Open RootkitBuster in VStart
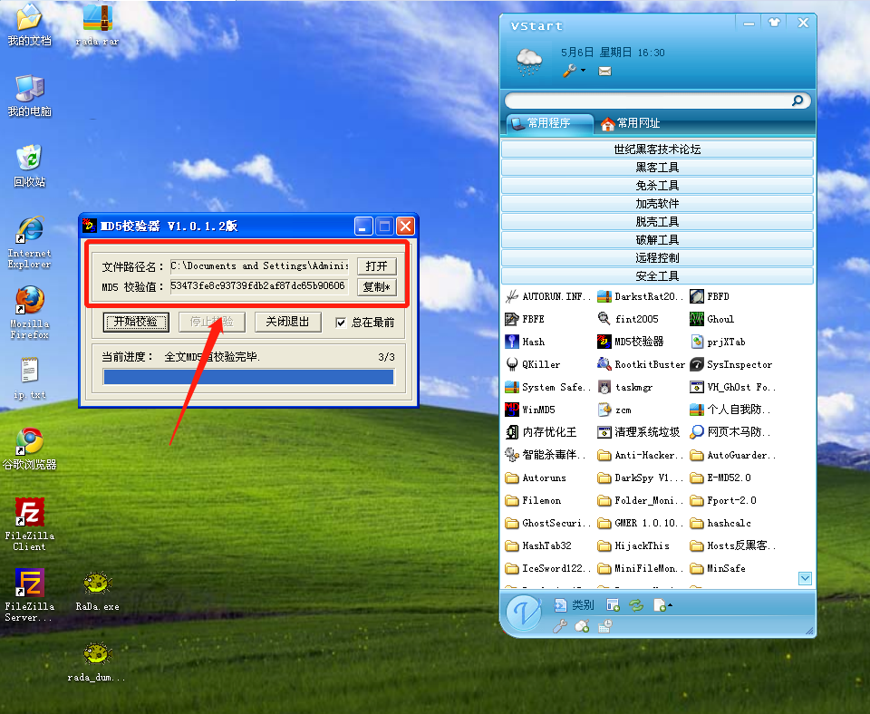870x714 pixels. [x=641, y=364]
